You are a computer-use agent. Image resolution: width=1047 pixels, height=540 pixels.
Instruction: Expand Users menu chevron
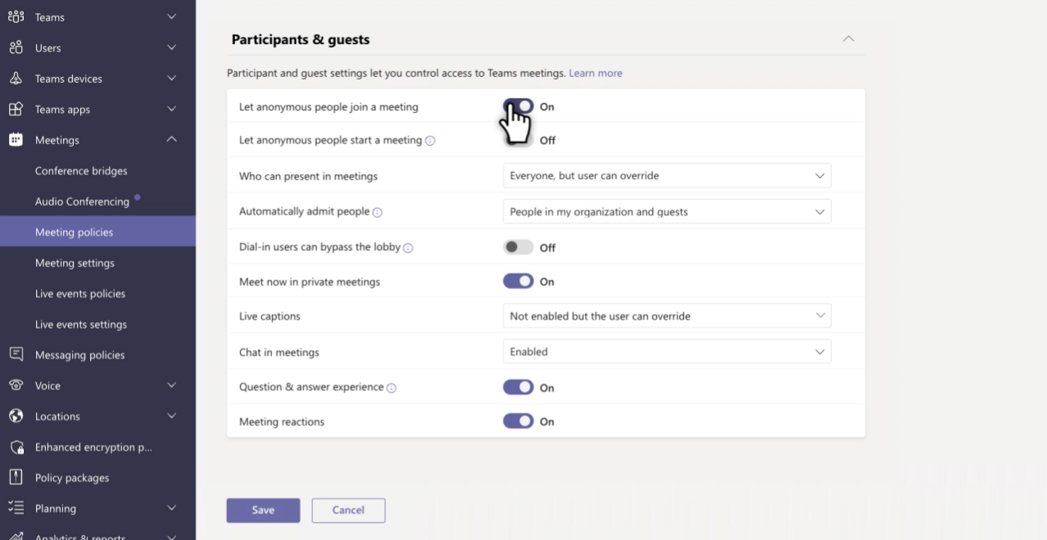171,48
